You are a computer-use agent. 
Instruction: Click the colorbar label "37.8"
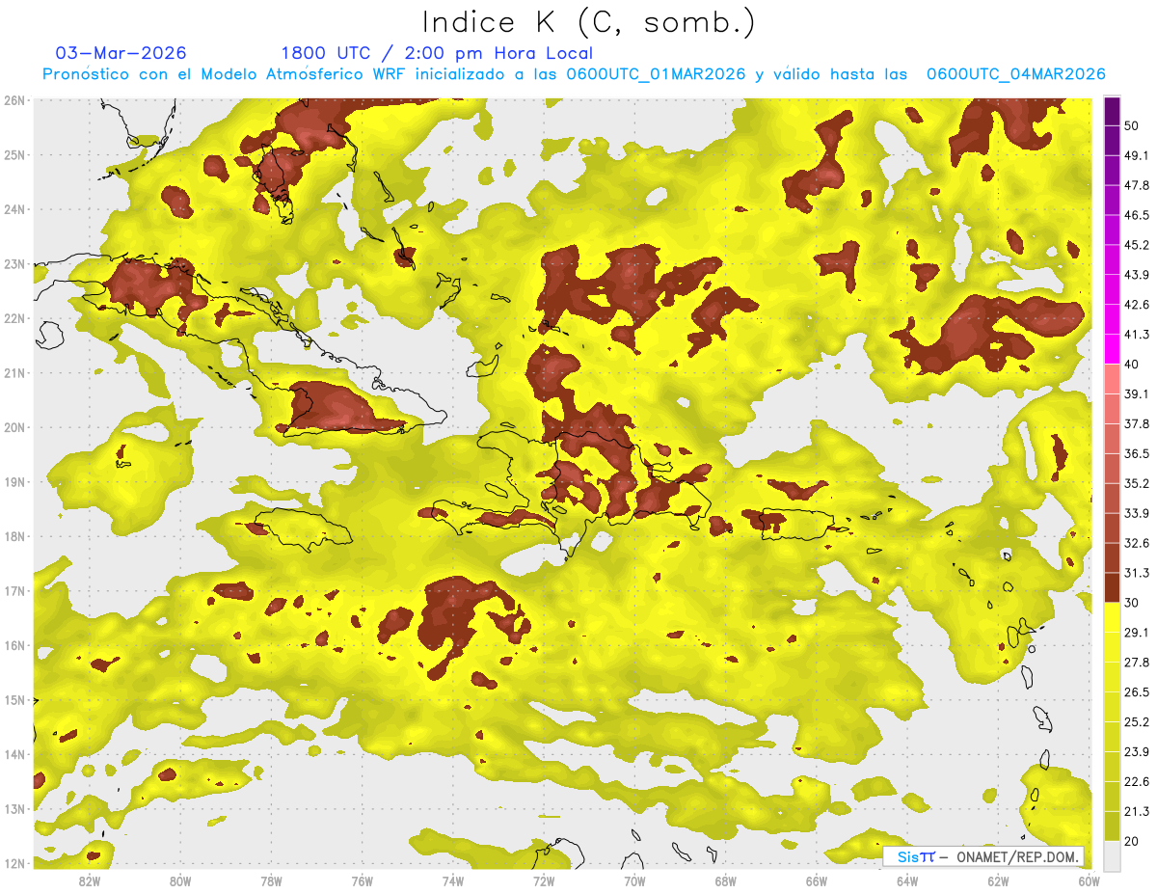(1137, 424)
